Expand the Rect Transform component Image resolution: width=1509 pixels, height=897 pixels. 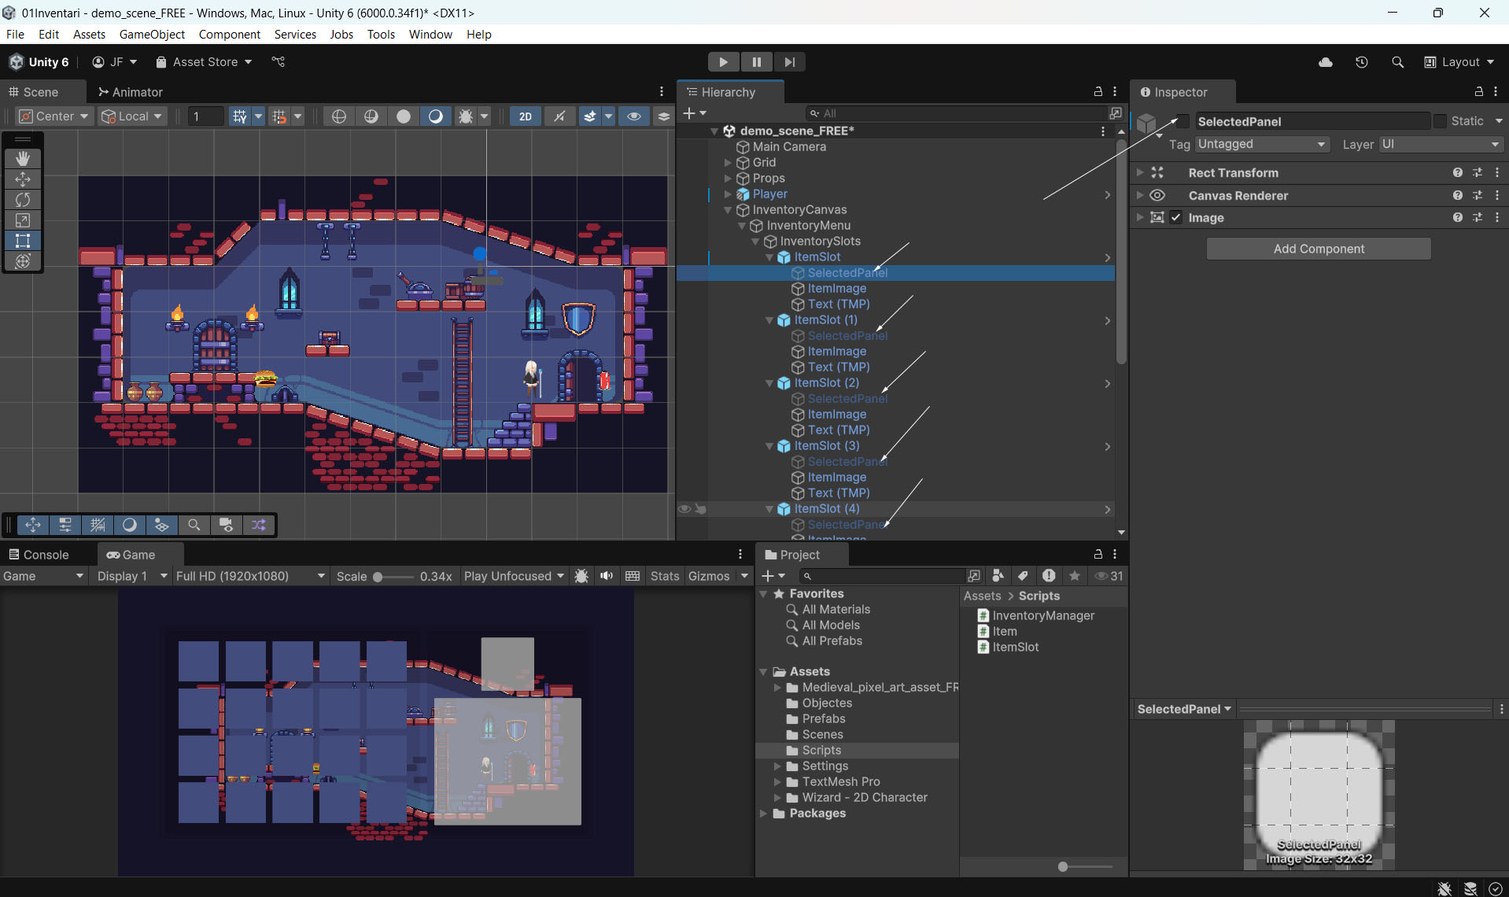pos(1140,172)
